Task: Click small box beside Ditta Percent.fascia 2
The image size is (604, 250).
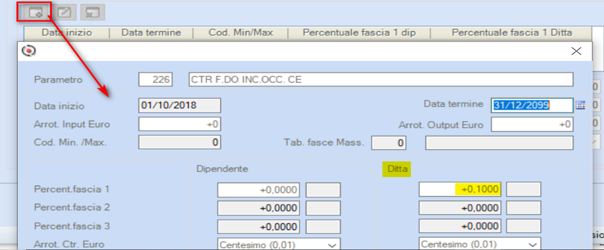Action: click(523, 208)
